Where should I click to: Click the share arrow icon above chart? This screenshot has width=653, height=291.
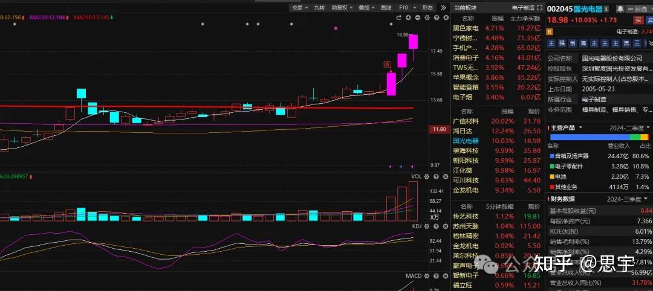click(x=399, y=19)
